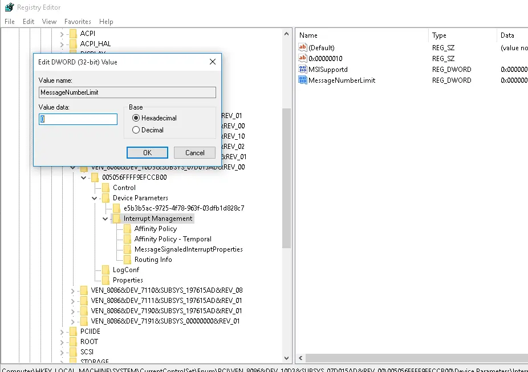The width and height of the screenshot is (528, 372).
Task: Select the Routing Info folder icon
Action: click(x=127, y=260)
